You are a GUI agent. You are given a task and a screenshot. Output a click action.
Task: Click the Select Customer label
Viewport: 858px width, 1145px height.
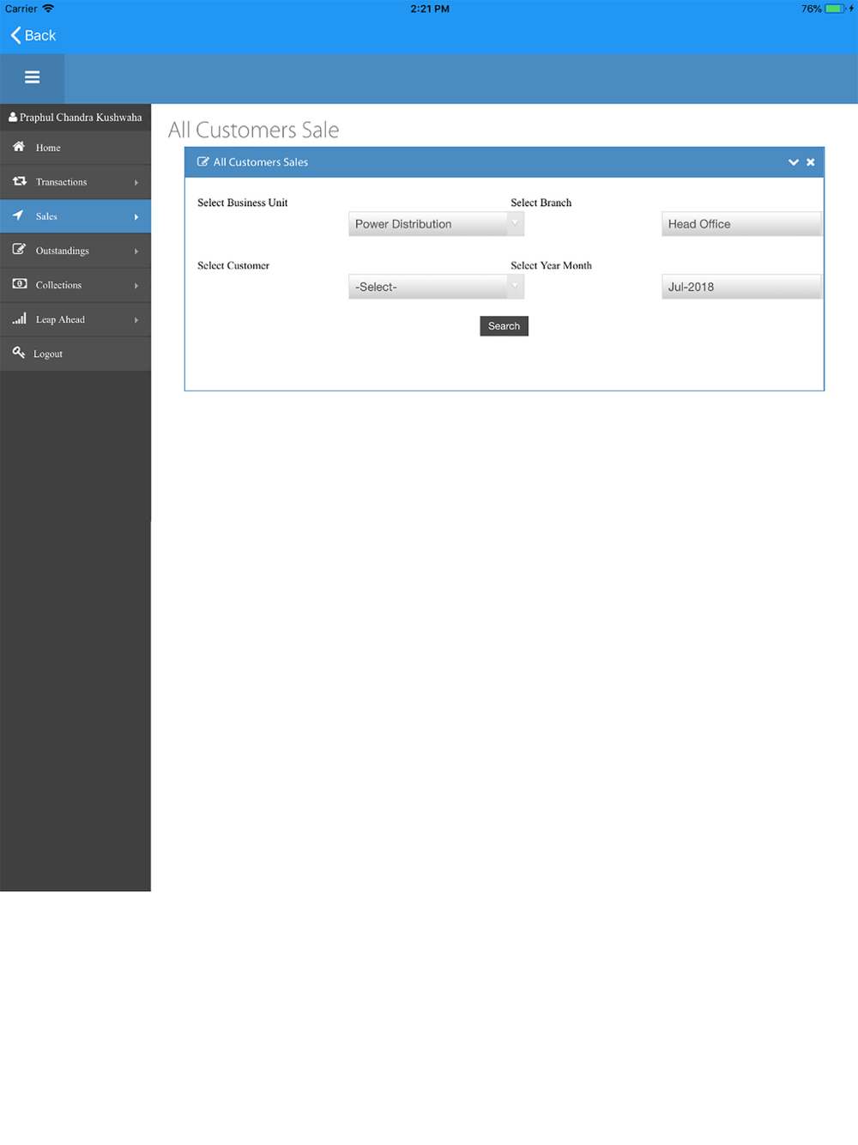click(233, 265)
